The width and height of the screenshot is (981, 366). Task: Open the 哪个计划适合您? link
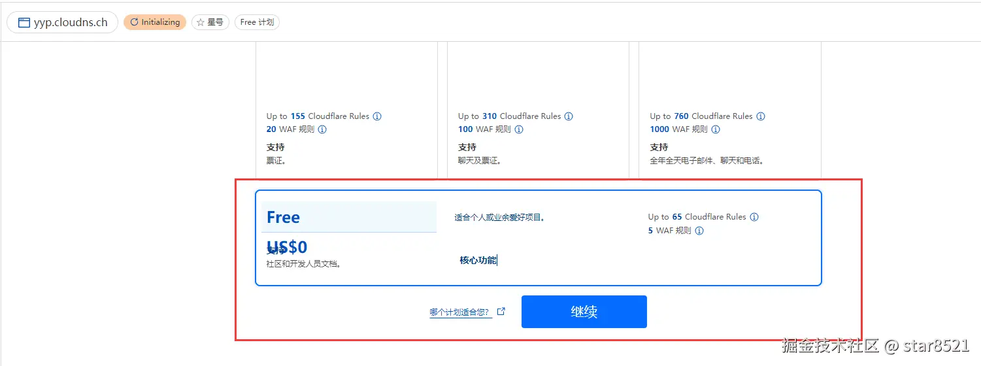459,312
